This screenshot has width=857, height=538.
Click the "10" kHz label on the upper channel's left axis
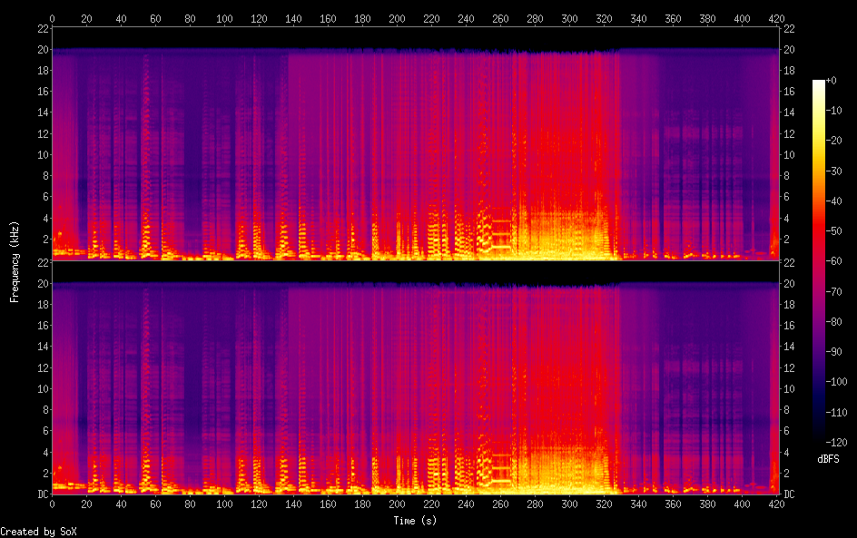(x=43, y=155)
